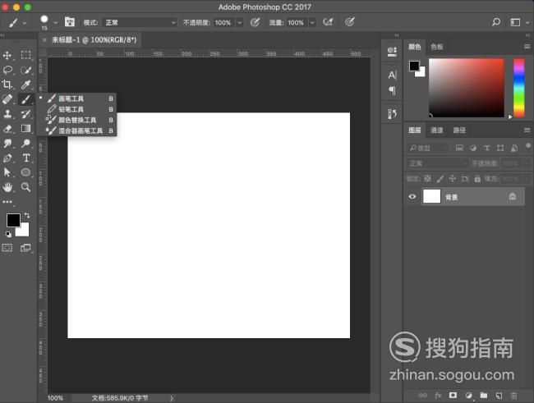Choose 颜色替换工具 from flyout menu

pos(76,120)
